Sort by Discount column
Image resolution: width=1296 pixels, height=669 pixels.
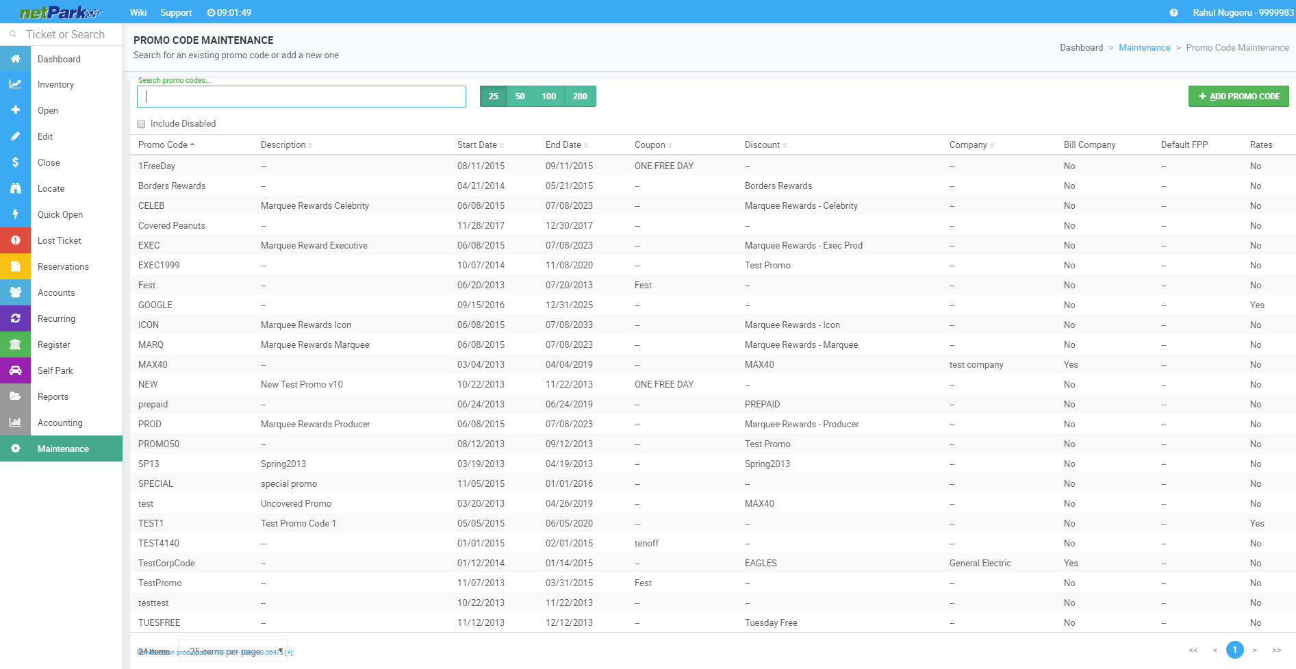[765, 144]
